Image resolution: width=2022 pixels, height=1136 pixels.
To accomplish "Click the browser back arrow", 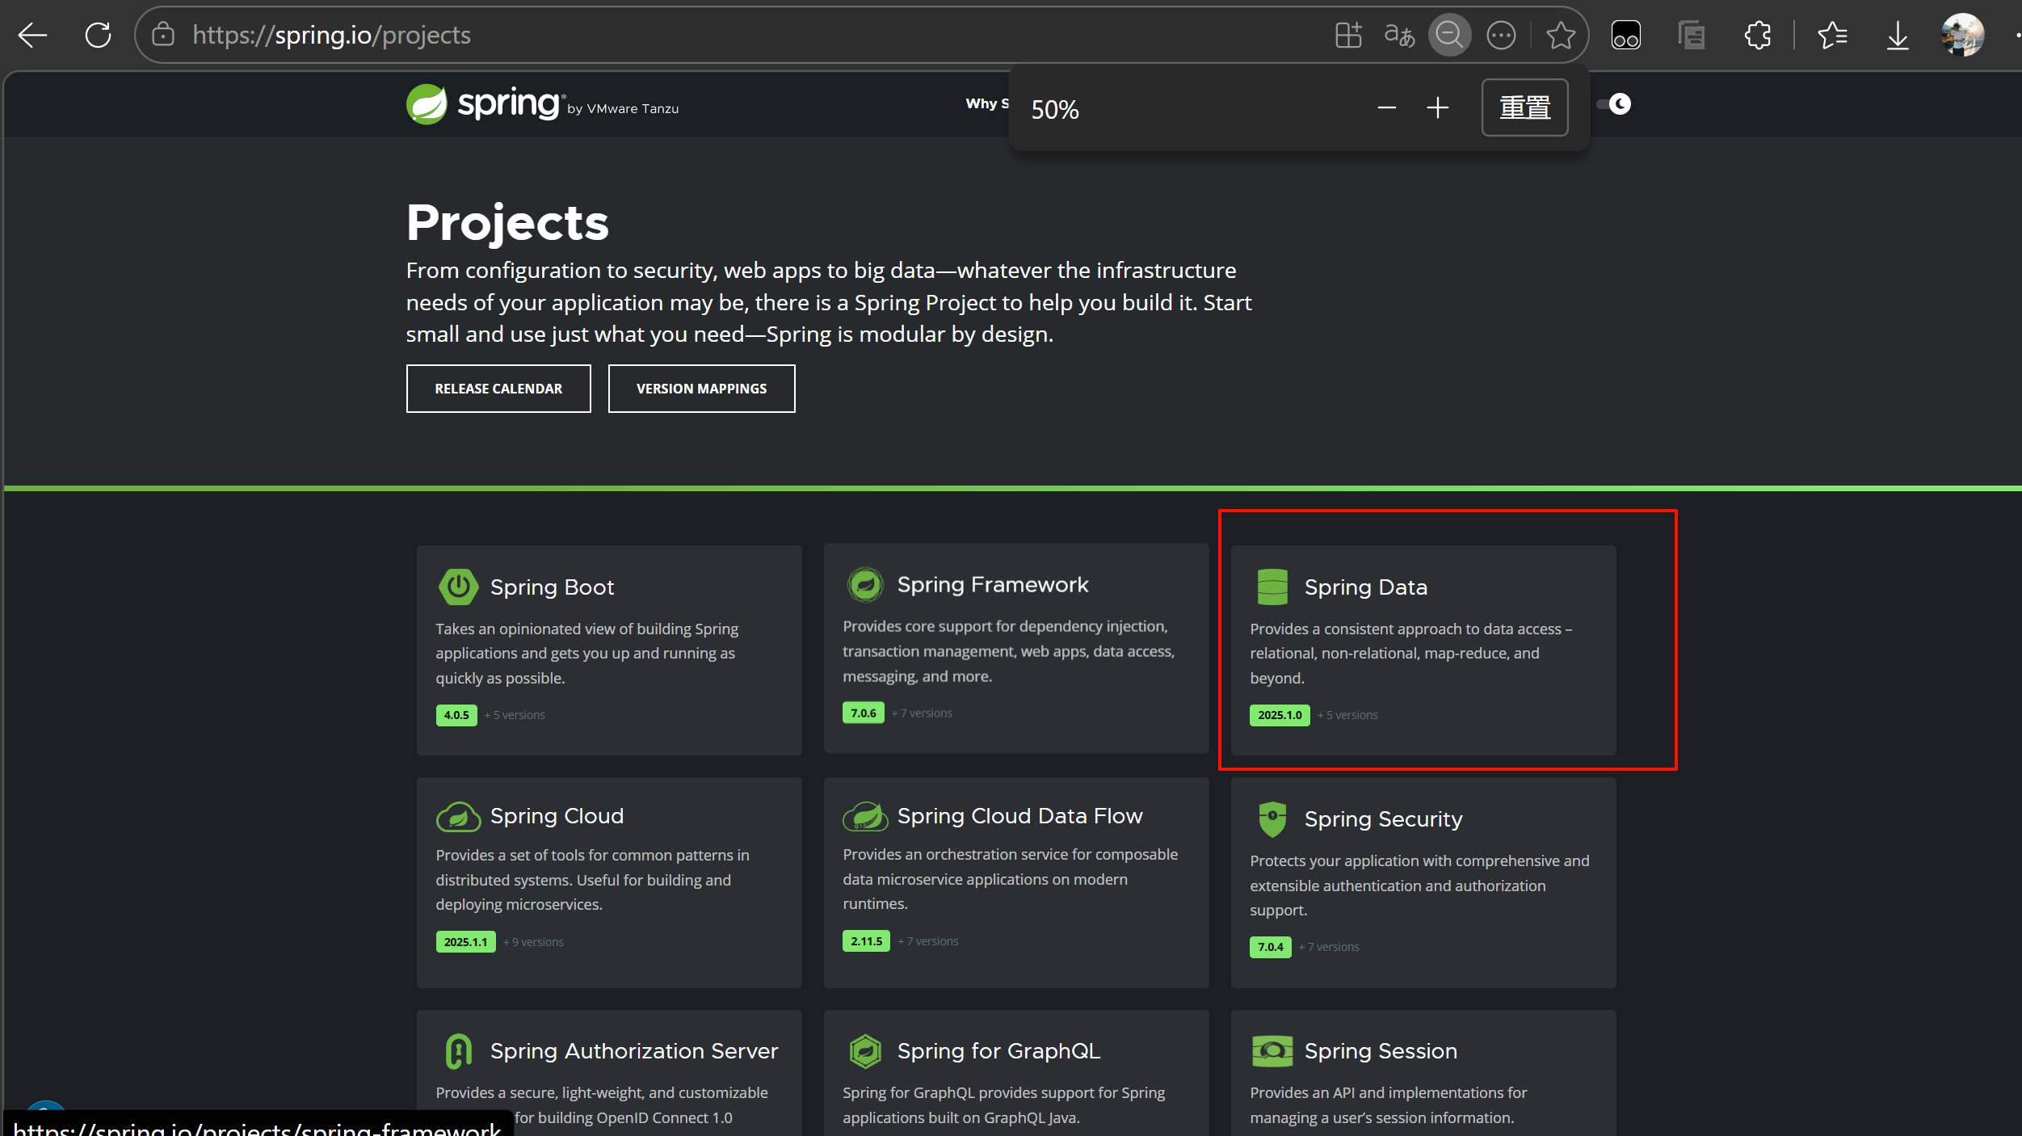I will [32, 35].
